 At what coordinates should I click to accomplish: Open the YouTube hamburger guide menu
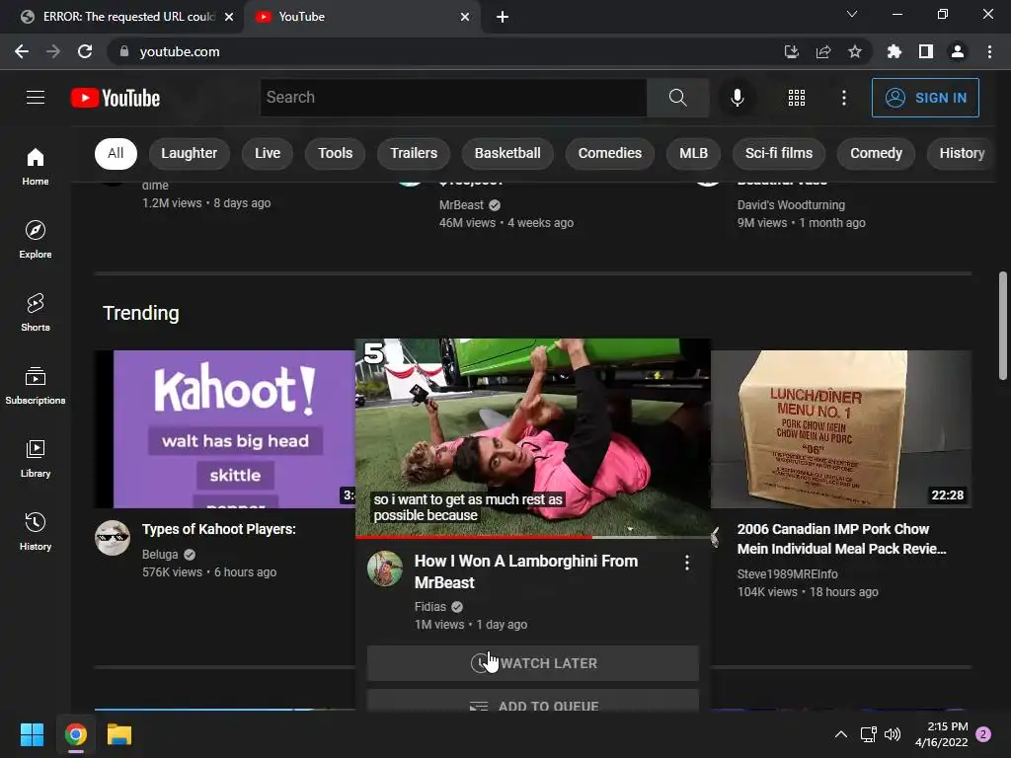(x=36, y=98)
